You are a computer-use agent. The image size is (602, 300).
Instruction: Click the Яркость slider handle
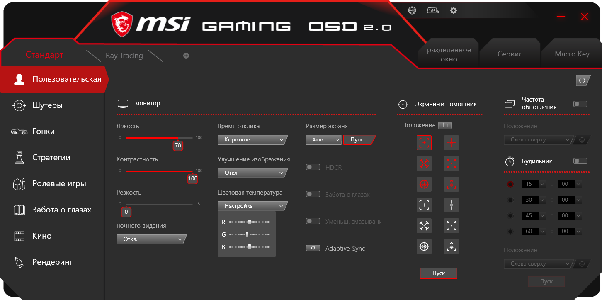[178, 145]
